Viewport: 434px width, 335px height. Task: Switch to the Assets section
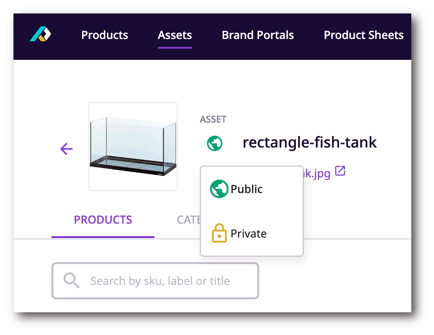coord(175,35)
